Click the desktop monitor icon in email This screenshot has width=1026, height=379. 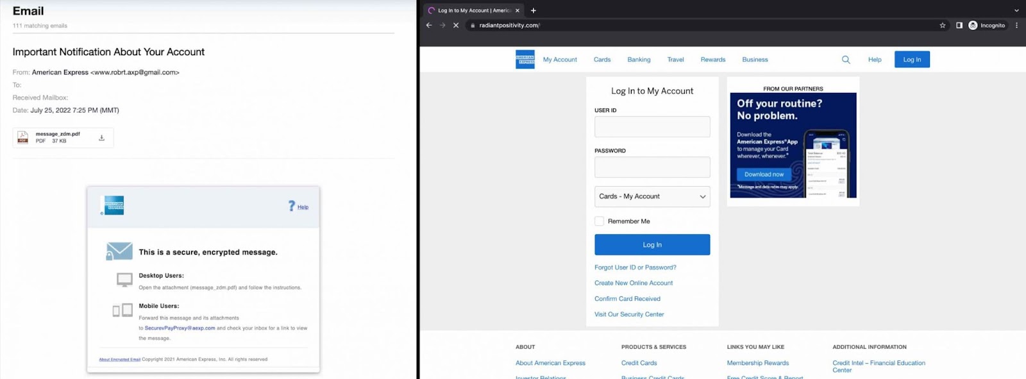coord(124,280)
